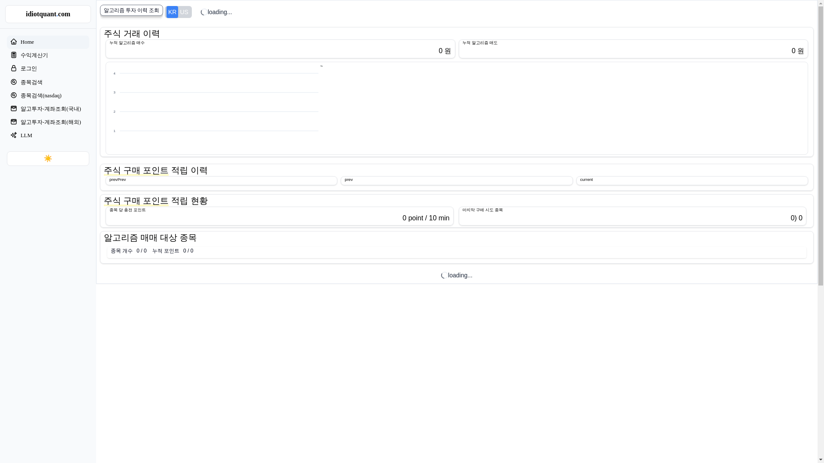Open the LLM page link
This screenshot has width=824, height=463.
coord(48,135)
